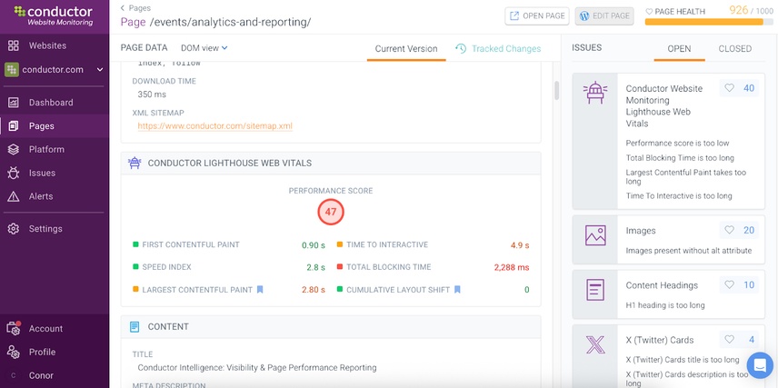Viewport: 778px width, 388px height.
Task: Select the CLOSED issues tab
Action: 735,49
